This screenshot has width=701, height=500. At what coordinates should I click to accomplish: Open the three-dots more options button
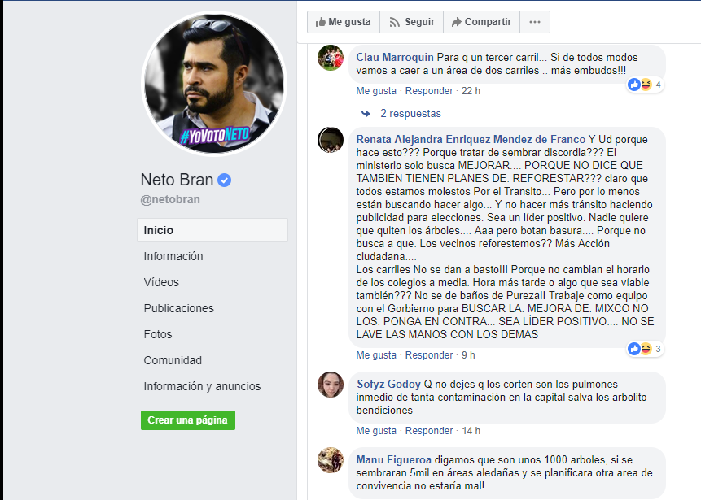point(534,22)
